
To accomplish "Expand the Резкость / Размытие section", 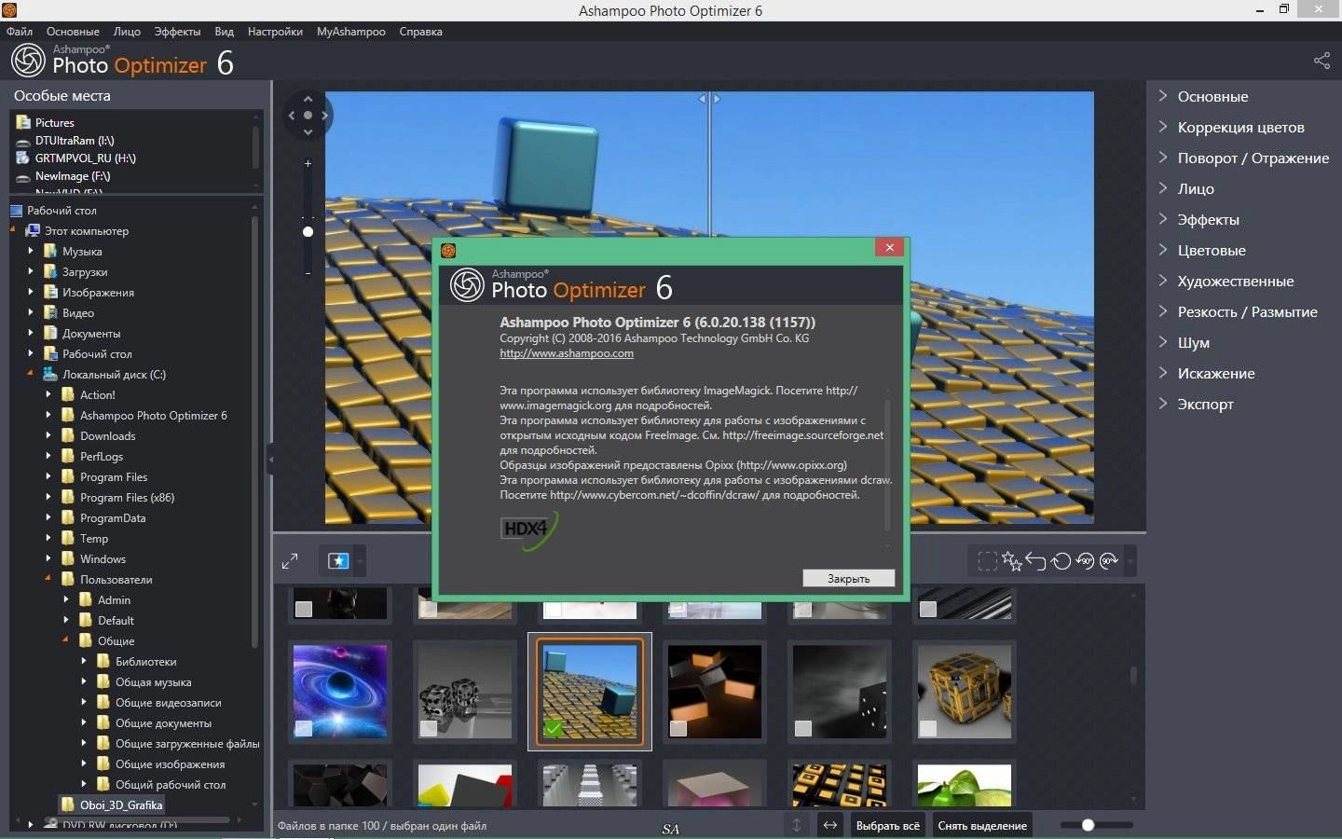I will point(1163,311).
